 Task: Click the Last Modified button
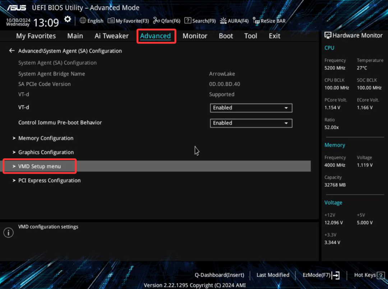point(273,275)
